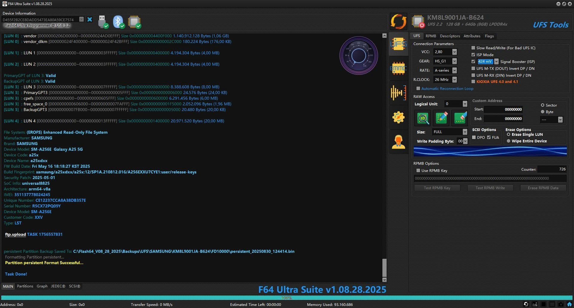Open the R.CLOCK 26 MHz dropdown
Screen dimensions: 574x308
[x=454, y=80]
